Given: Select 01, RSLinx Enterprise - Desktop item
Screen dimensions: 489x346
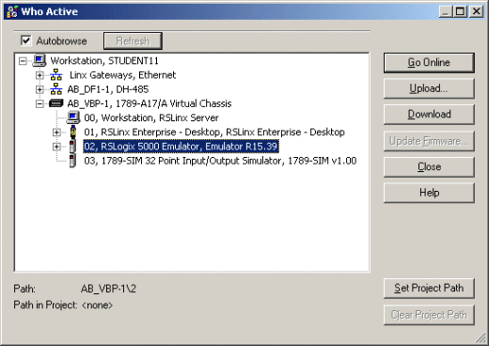Looking at the screenshot, I should tap(214, 132).
